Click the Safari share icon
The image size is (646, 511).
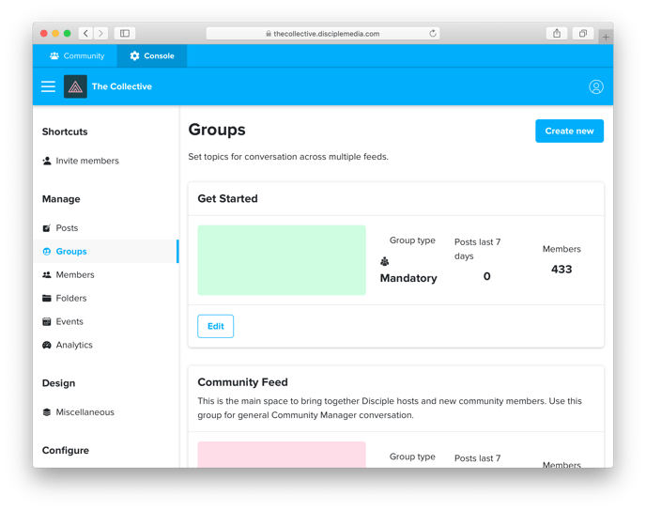[557, 34]
